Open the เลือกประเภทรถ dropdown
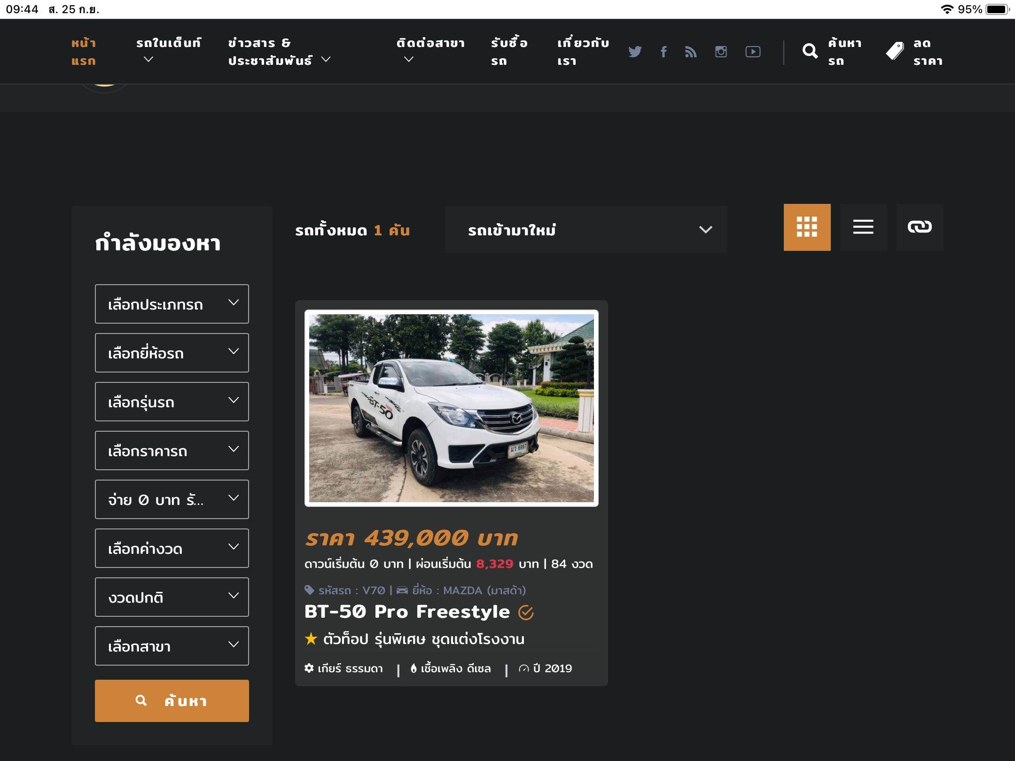1015x761 pixels. tap(172, 304)
